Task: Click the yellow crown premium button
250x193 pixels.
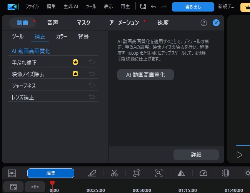Action: click(x=245, y=7)
